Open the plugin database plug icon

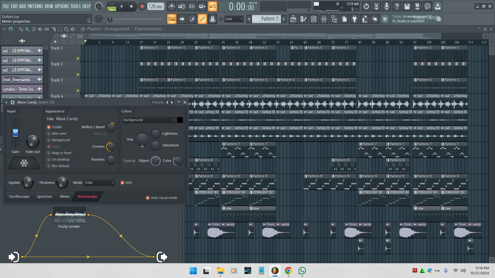(x=355, y=19)
